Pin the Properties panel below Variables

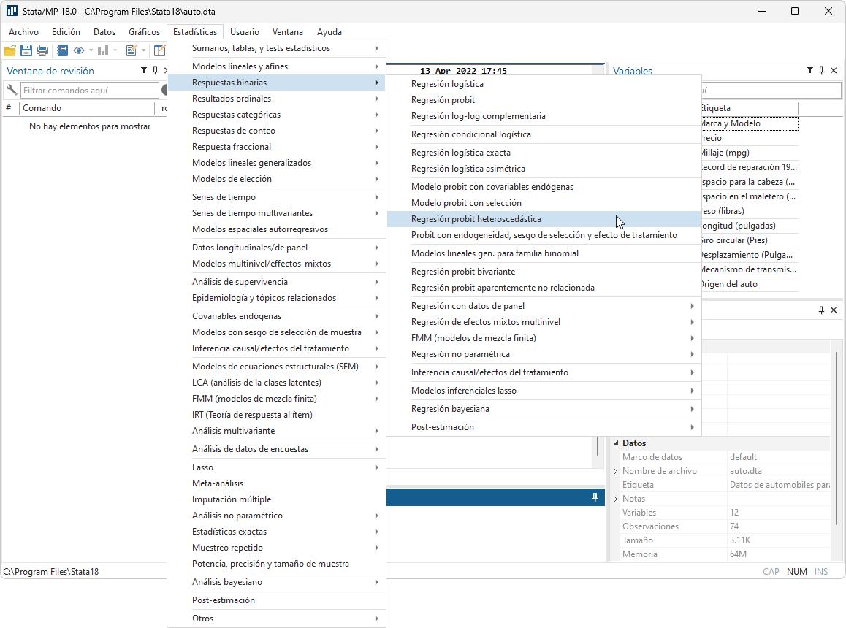(822, 310)
